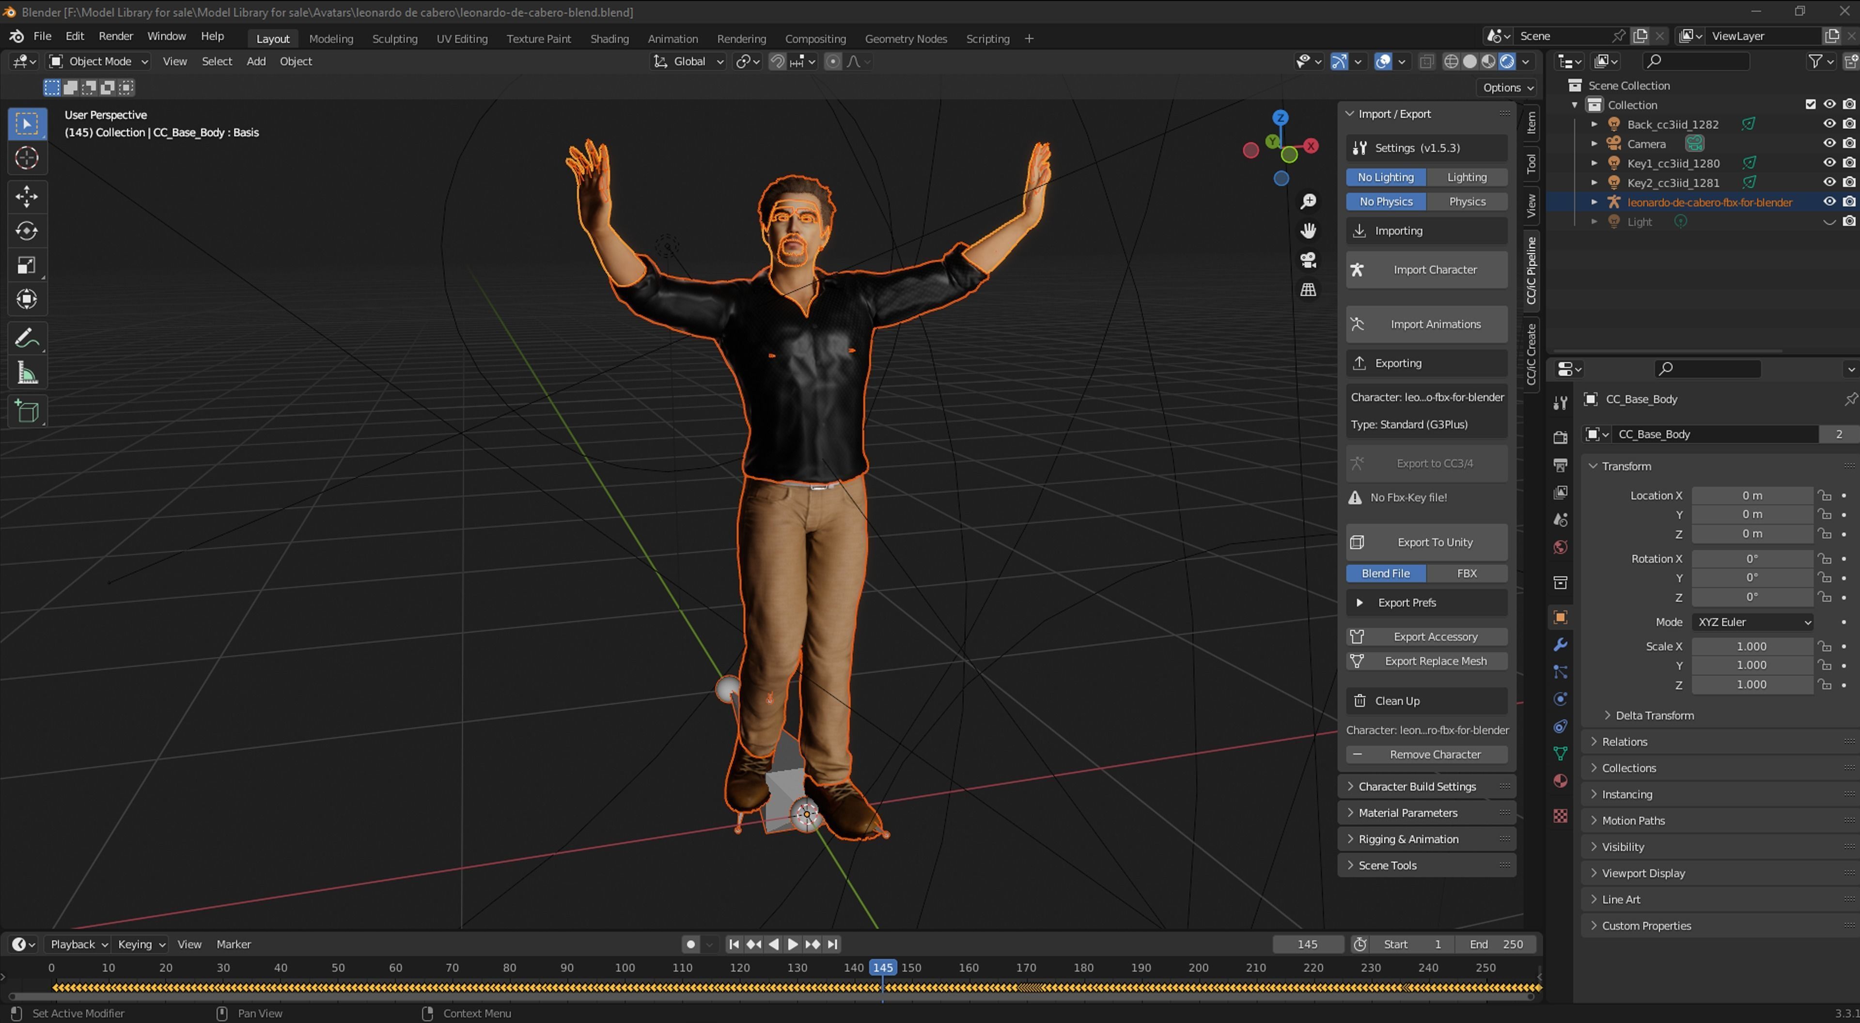Open the Global transform orientation dropdown

688,62
